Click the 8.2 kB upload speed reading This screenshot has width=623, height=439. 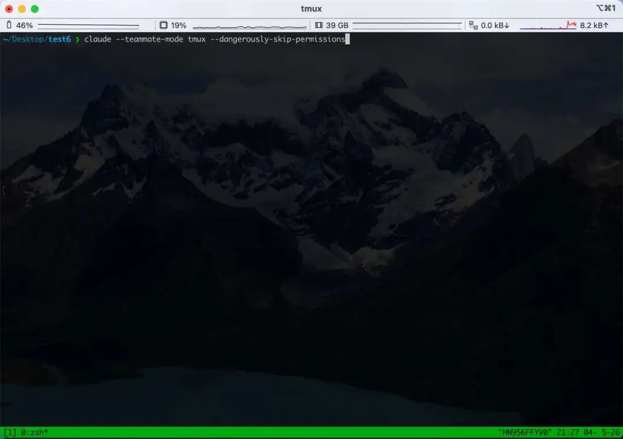click(594, 25)
